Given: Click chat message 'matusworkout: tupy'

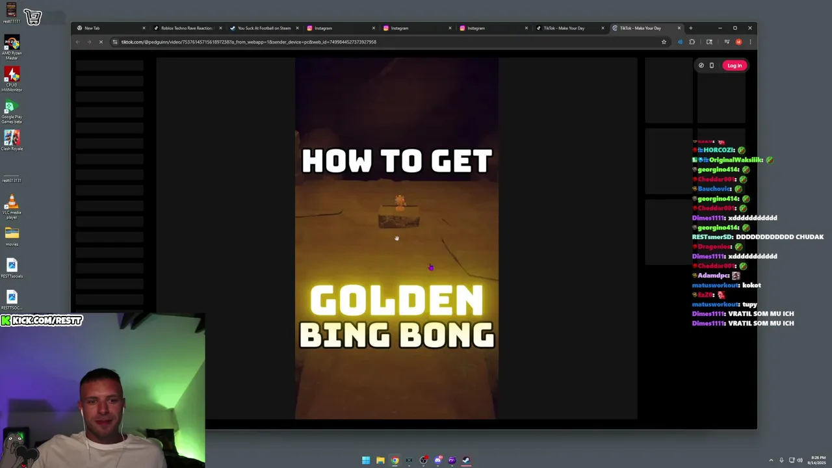Looking at the screenshot, I should tap(725, 304).
